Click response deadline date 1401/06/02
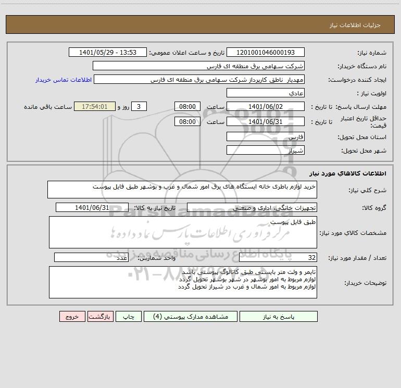The image size is (401, 388). pos(266,106)
